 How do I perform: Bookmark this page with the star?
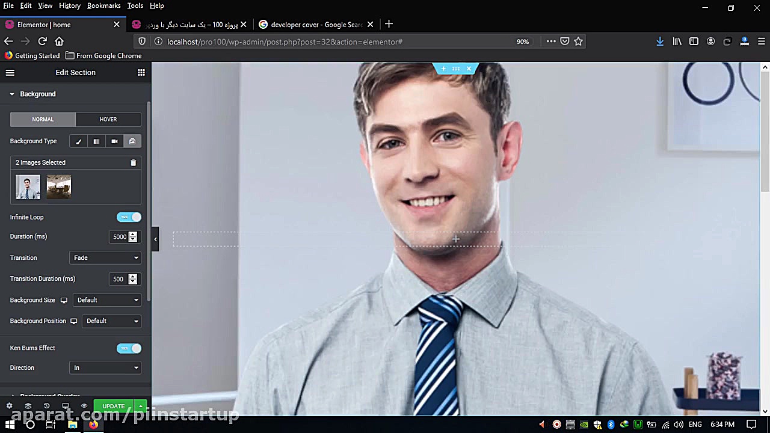(578, 41)
